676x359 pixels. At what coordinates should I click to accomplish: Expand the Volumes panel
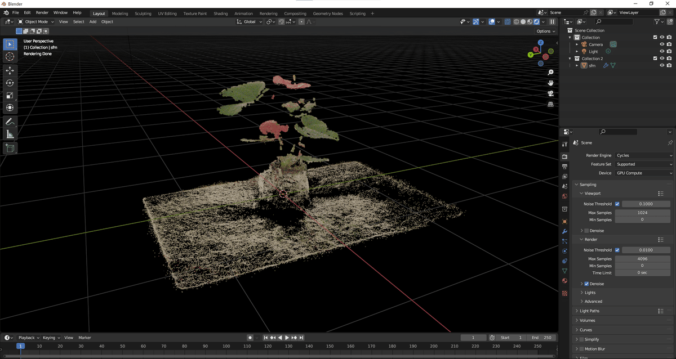[x=587, y=321]
